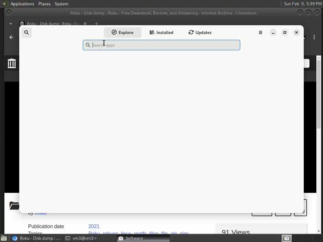Screen dimensions: 323x242
Task: Toggle the search button in Software header
Action: pos(26,32)
